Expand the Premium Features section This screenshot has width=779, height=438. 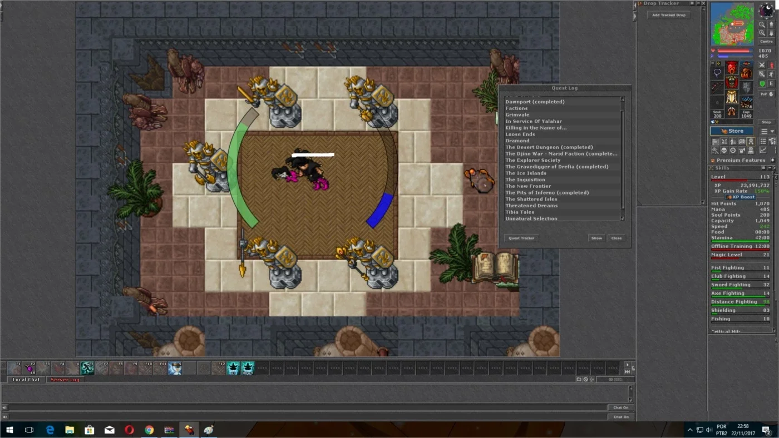point(772,160)
